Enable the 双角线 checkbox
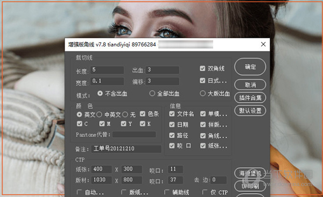Image resolution: width=323 pixels, height=197 pixels. [x=202, y=68]
